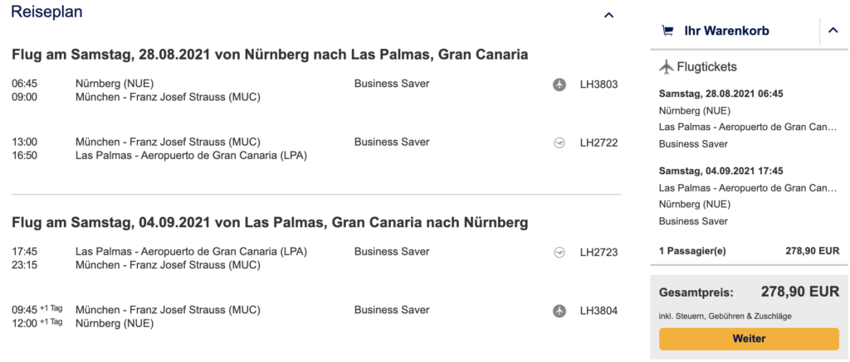Click the outbound flight heading on 28.08.2021
This screenshot has height=362, width=850.
tap(270, 55)
